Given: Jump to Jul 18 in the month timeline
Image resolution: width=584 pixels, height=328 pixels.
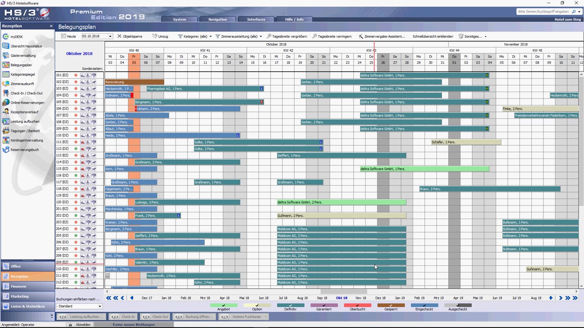Looking at the screenshot, I should coord(283,298).
